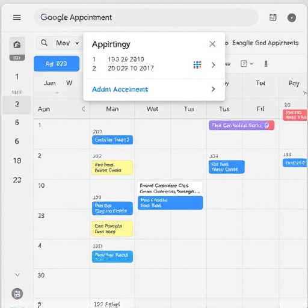This screenshot has height=308, width=308.
Task: Select row label 30 in calendar
Action: [x=41, y=276]
